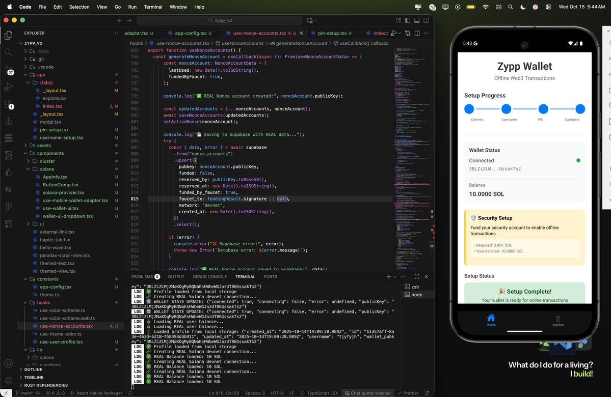The height and width of the screenshot is (397, 611).
Task: Click the Home tab icon in Zypp Wallet phone
Action: [x=491, y=320]
